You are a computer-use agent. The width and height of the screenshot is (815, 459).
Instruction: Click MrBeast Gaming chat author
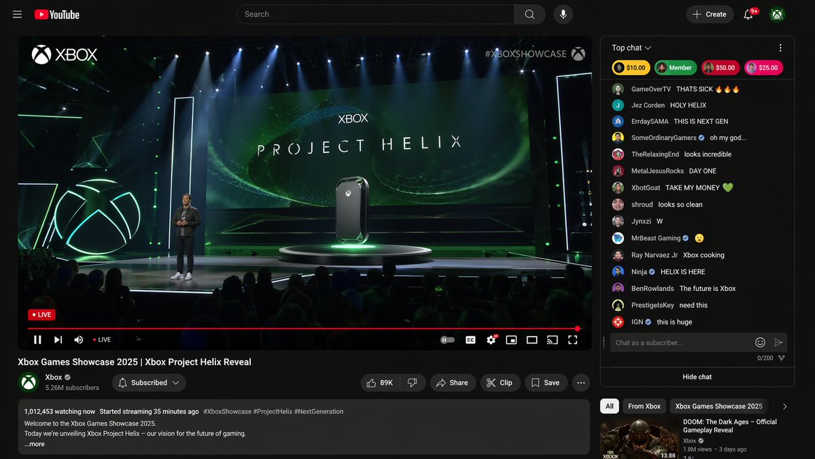655,238
